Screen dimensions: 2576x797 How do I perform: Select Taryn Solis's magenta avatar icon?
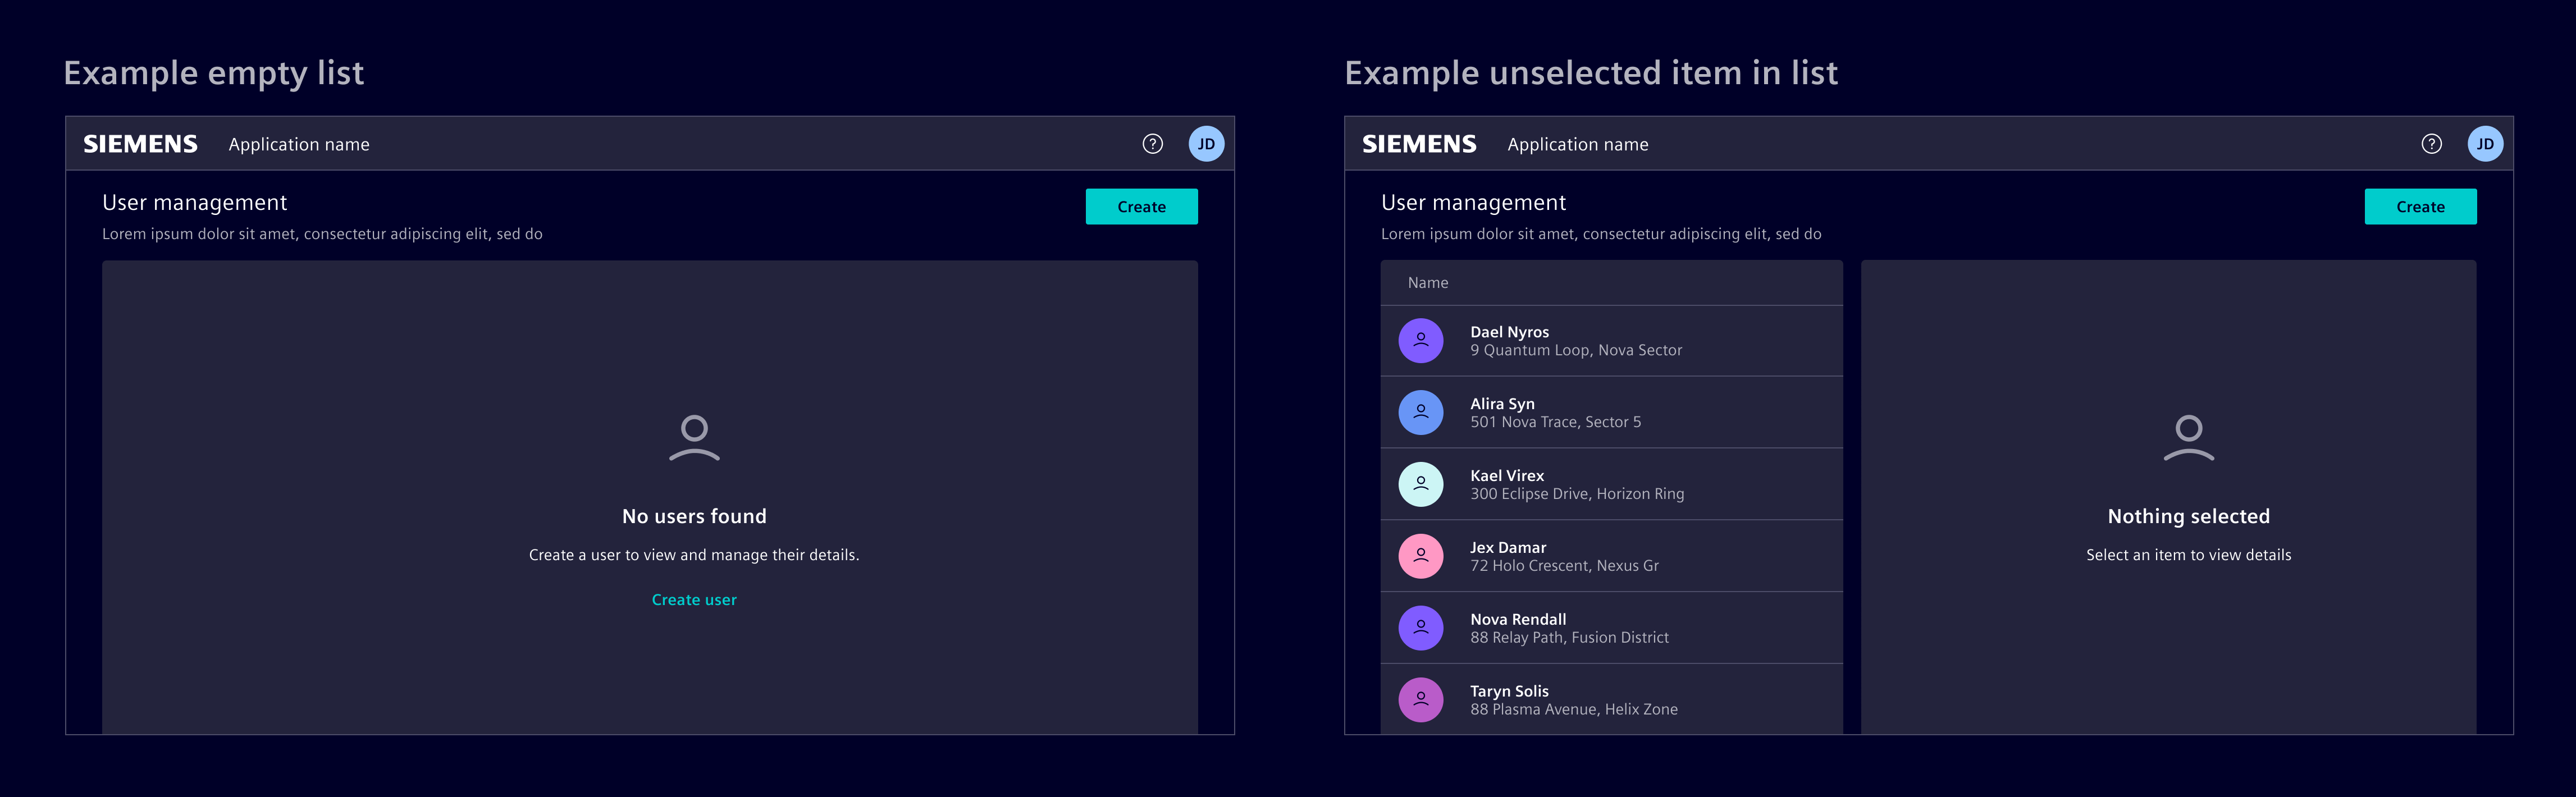1420,700
